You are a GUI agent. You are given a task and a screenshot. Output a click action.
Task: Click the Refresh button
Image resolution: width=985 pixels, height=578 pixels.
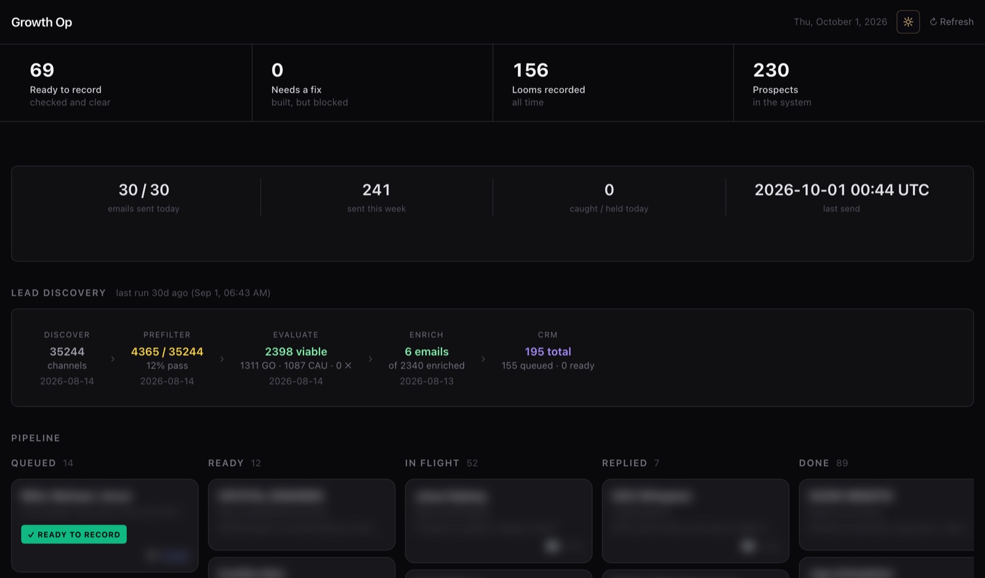point(952,22)
